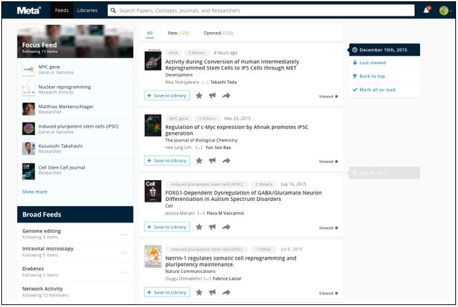458x307 pixels.
Task: Save Activity during Conversion paper to Library
Action: click(167, 96)
